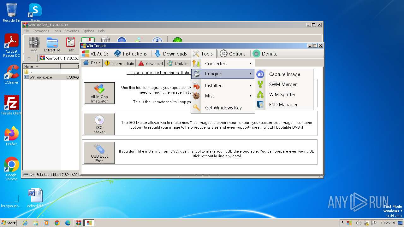Open Chrome from the taskbar
Viewport: 404px width, 227px height.
tap(57, 223)
